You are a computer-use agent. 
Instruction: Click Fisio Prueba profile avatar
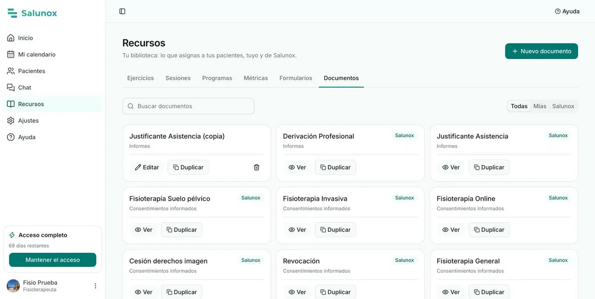(13, 286)
